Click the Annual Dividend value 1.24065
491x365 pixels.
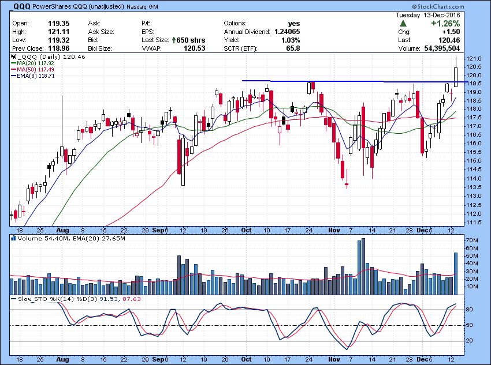pos(287,32)
